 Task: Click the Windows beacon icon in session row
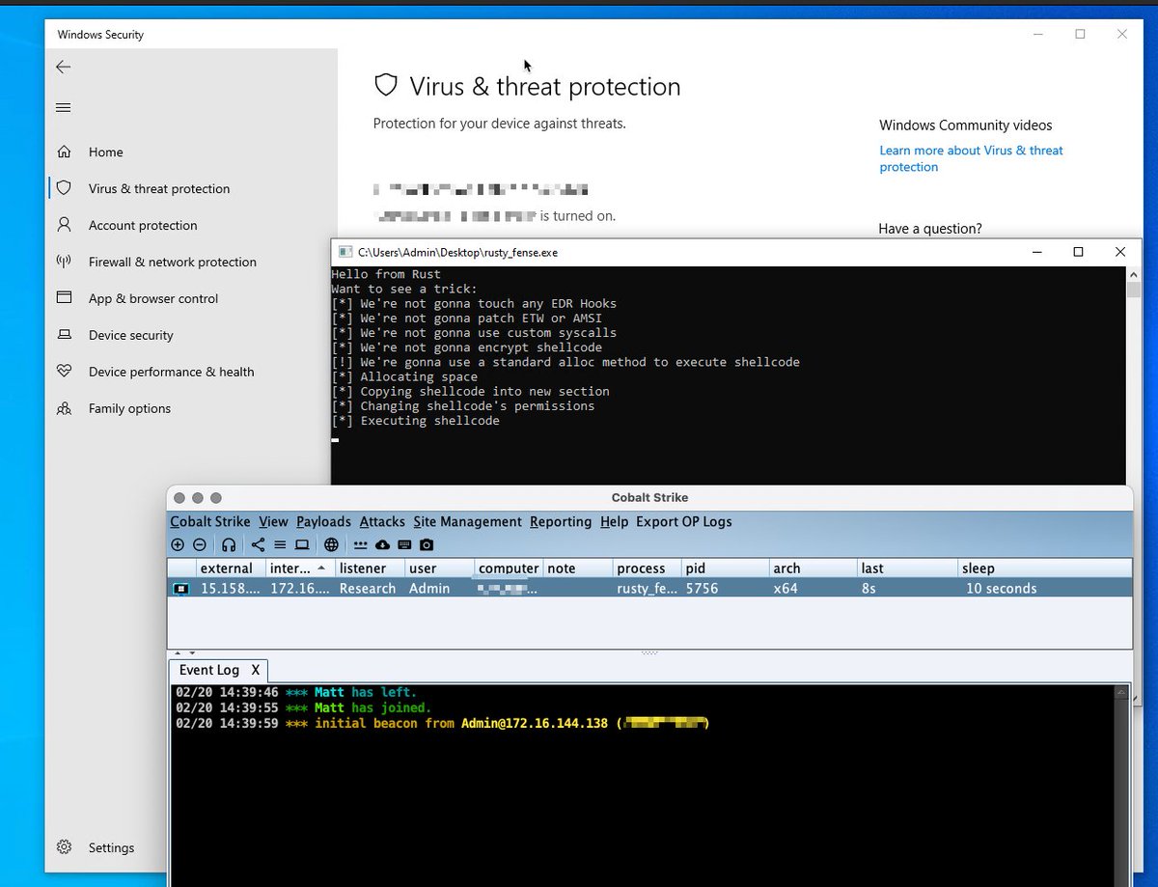click(181, 588)
